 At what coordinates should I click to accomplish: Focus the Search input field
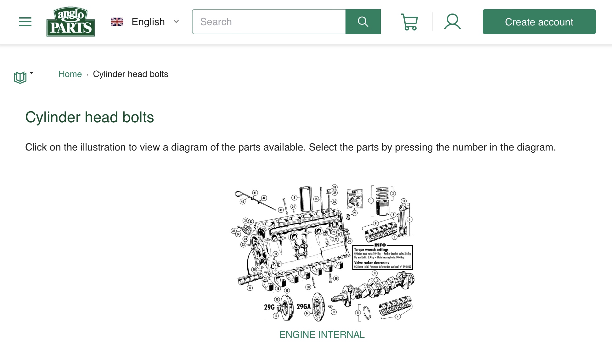point(269,22)
